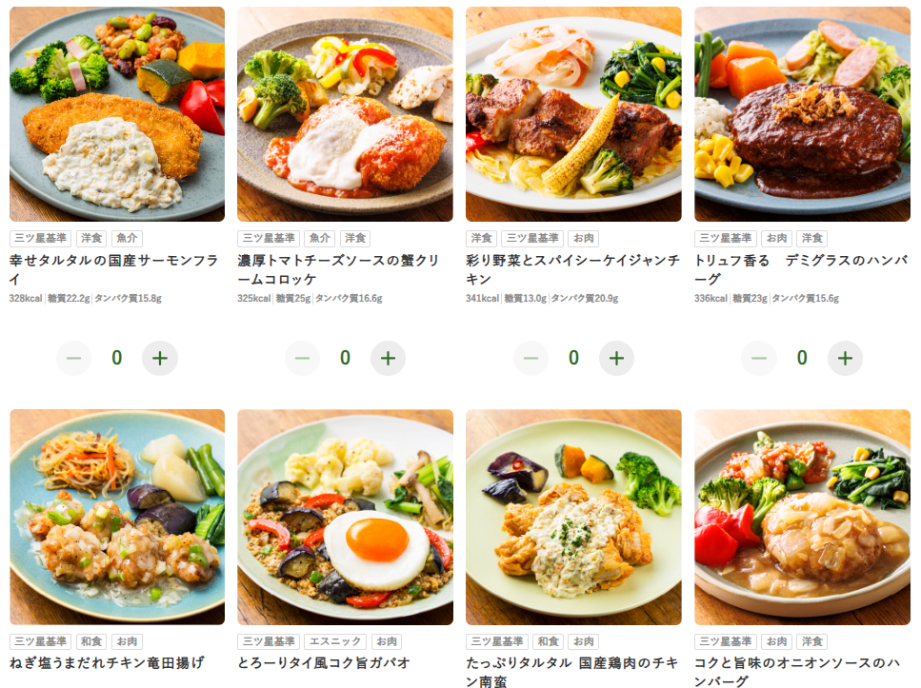921x688 pixels.
Task: View the demi-glace hamburger steak image
Action: 802,114
